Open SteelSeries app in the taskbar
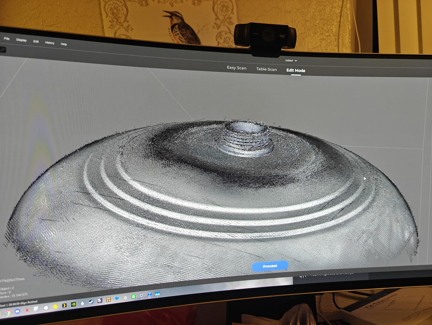 point(125,297)
